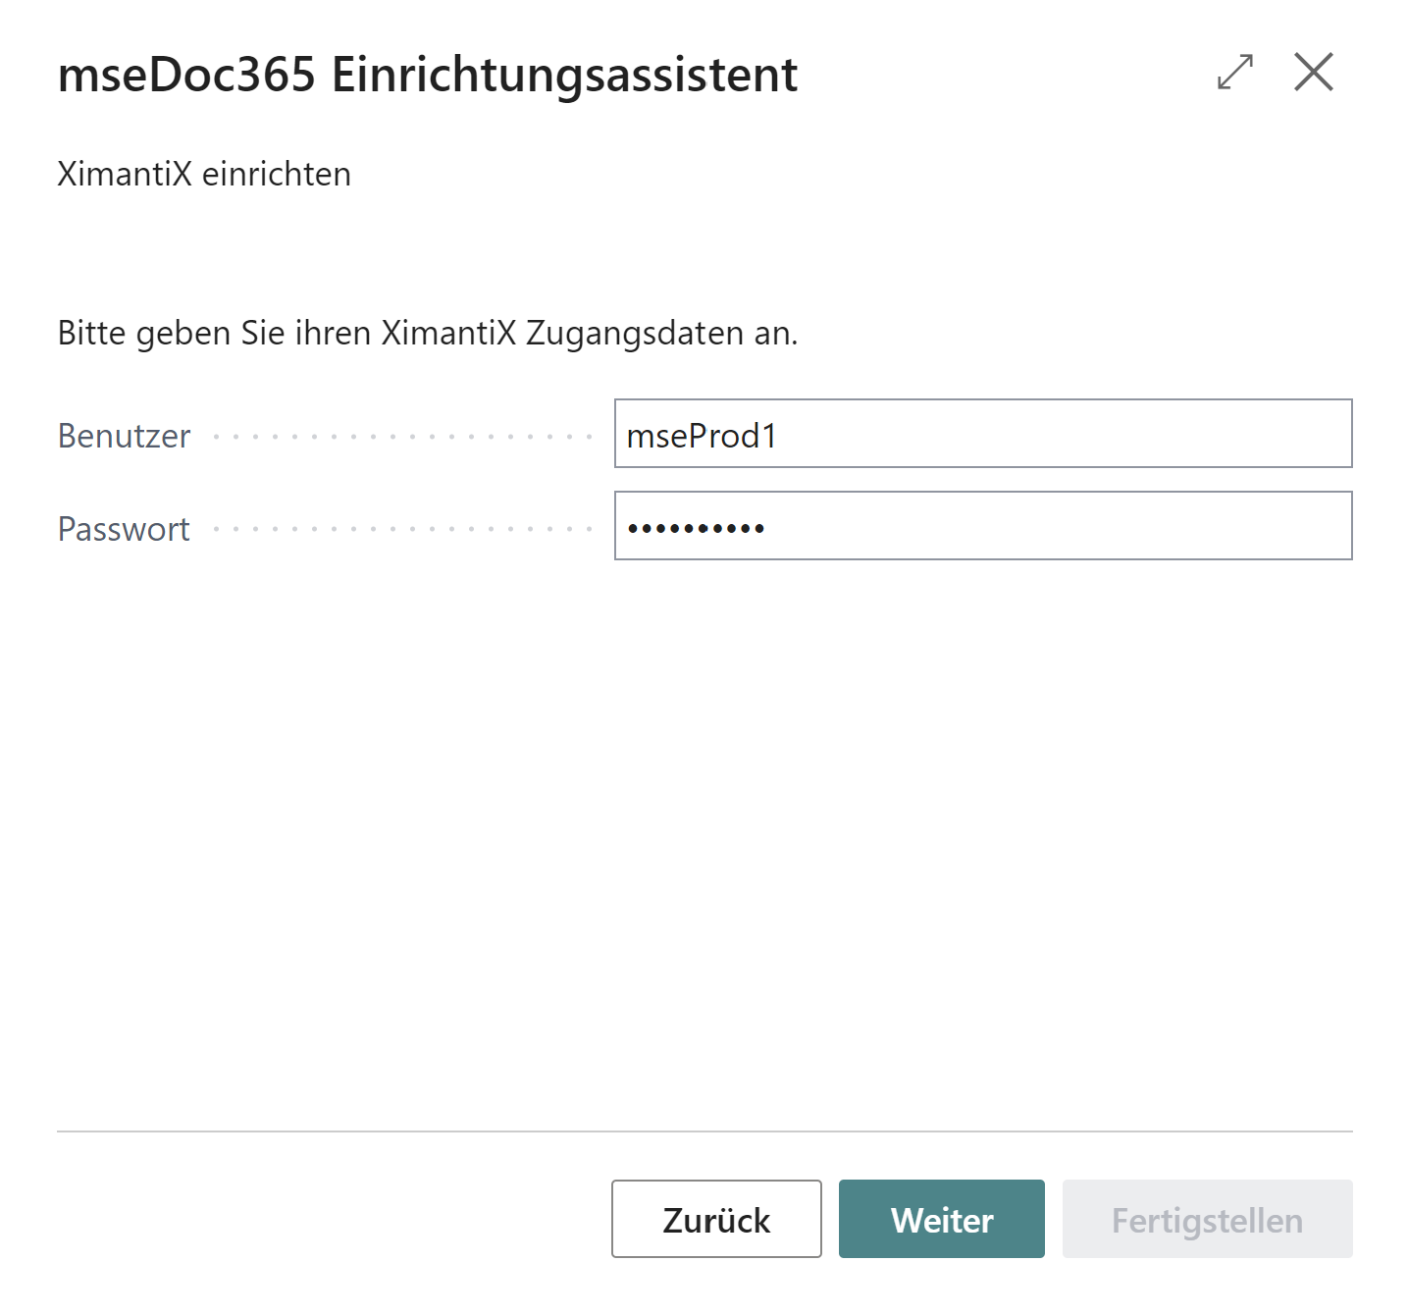Click the XimantiX einrichten subtitle
The height and width of the screenshot is (1315, 1408).
(x=204, y=174)
